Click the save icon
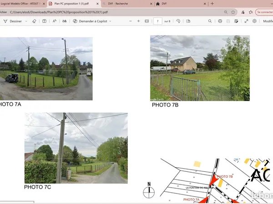This screenshot has width=273, height=204. point(228,21)
